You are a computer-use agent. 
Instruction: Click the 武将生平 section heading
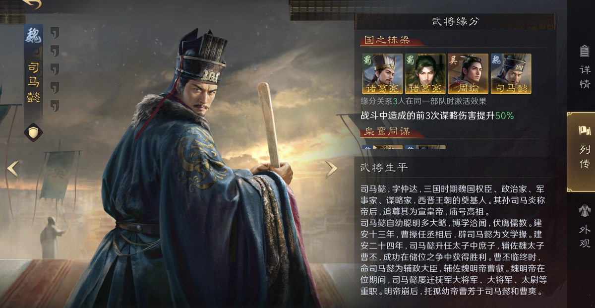pyautogui.click(x=384, y=168)
